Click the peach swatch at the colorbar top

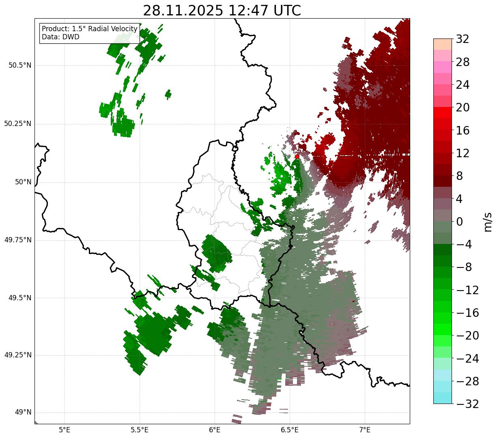443,45
